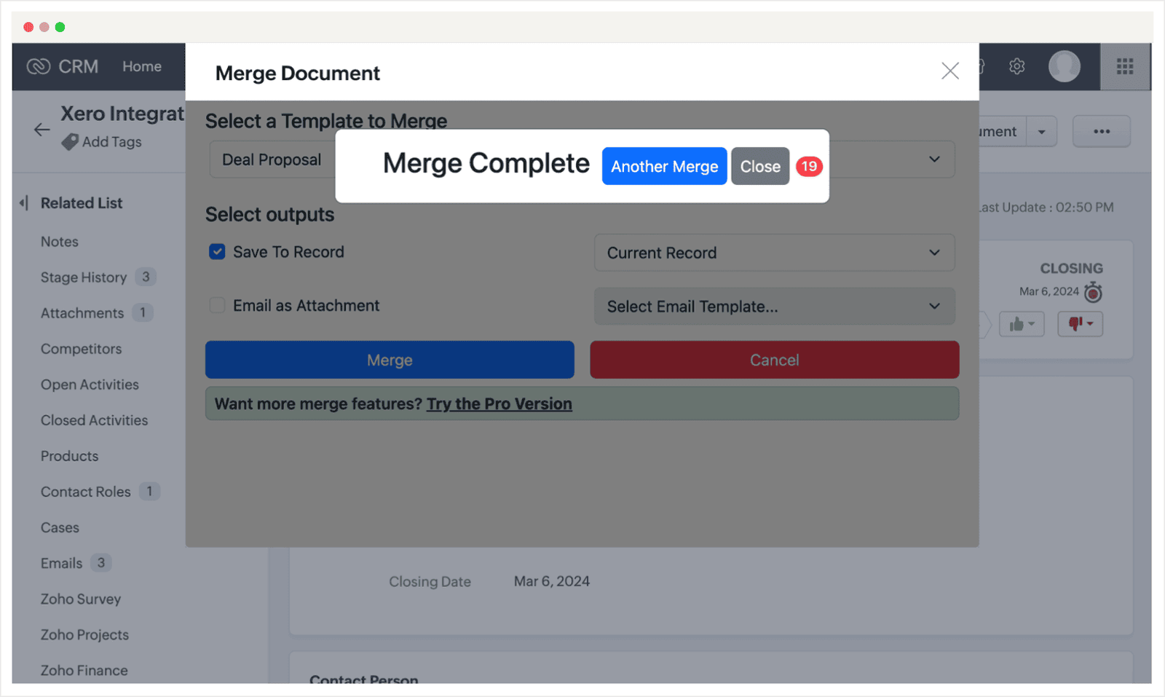Click the Stage History count badge 3
The height and width of the screenshot is (697, 1165).
click(x=146, y=277)
